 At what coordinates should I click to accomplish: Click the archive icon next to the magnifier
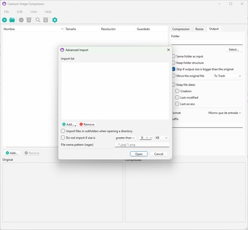(45, 20)
